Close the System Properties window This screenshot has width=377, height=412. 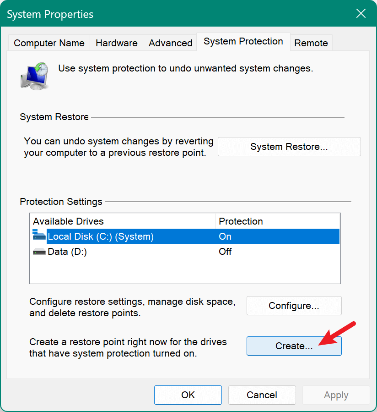361,14
